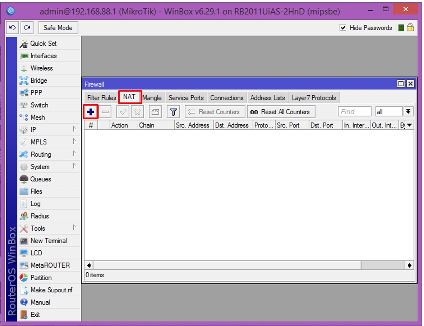
Task: Open the 'all' chain filter dropdown
Action: pos(408,111)
